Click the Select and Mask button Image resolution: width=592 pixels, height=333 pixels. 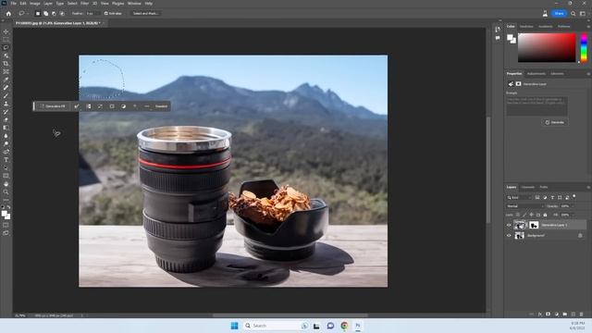145,13
